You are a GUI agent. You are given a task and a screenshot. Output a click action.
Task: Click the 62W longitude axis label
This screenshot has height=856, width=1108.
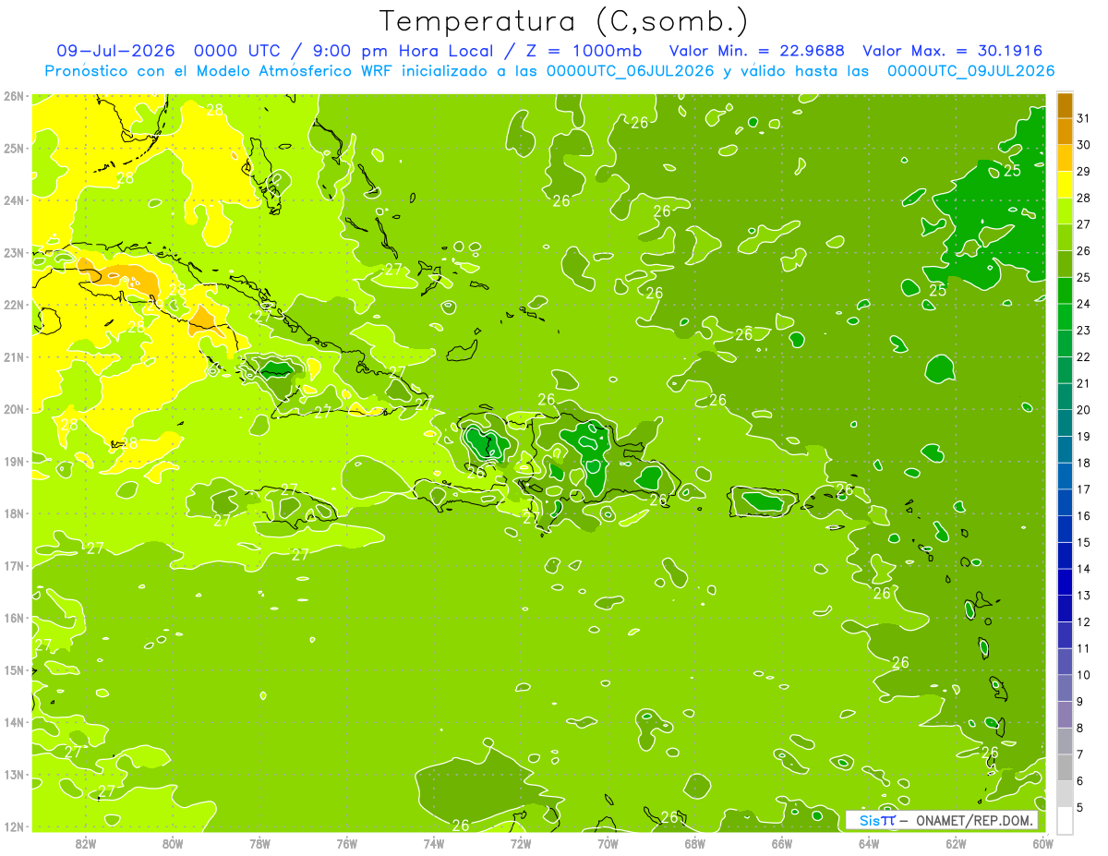point(956,843)
